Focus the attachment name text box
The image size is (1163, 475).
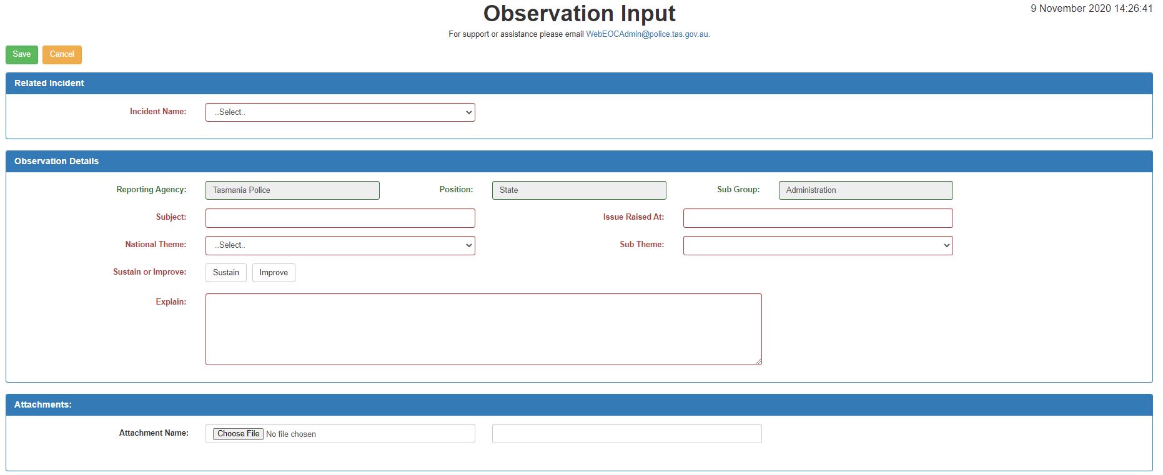click(626, 434)
